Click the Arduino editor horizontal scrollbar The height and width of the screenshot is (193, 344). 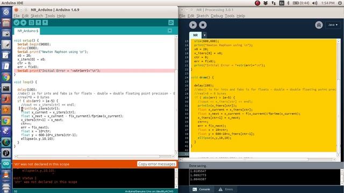tap(88, 157)
